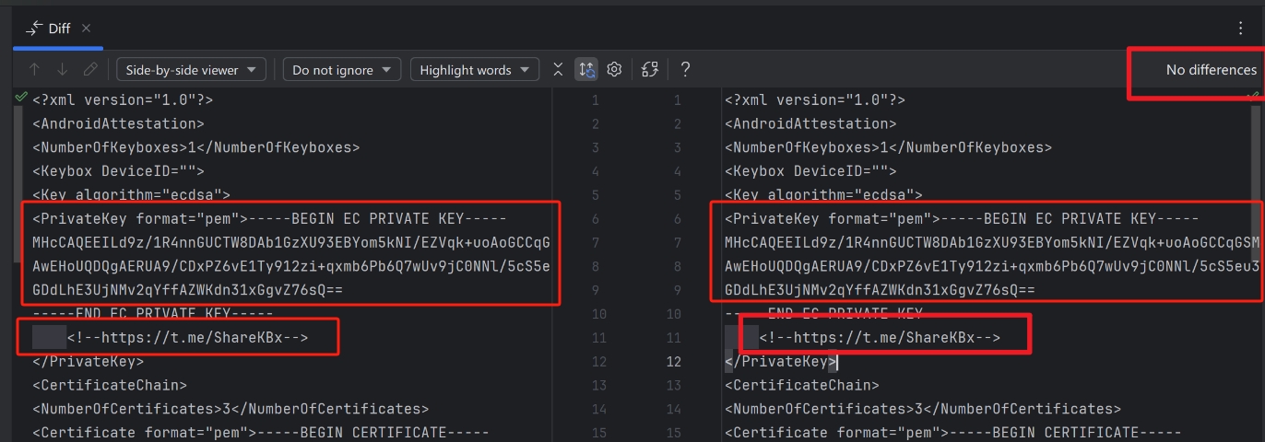Click </PrivateKey> line in right pane

click(x=780, y=362)
